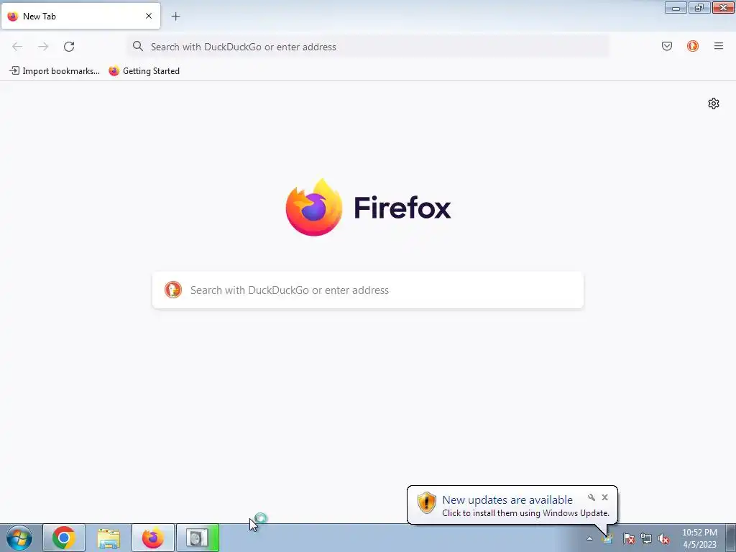Focus the page center DuckDuckGo search box

coord(368,290)
